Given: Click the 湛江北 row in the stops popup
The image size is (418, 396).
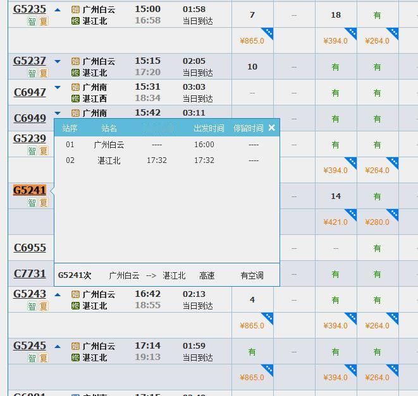Looking at the screenshot, I should point(167,160).
